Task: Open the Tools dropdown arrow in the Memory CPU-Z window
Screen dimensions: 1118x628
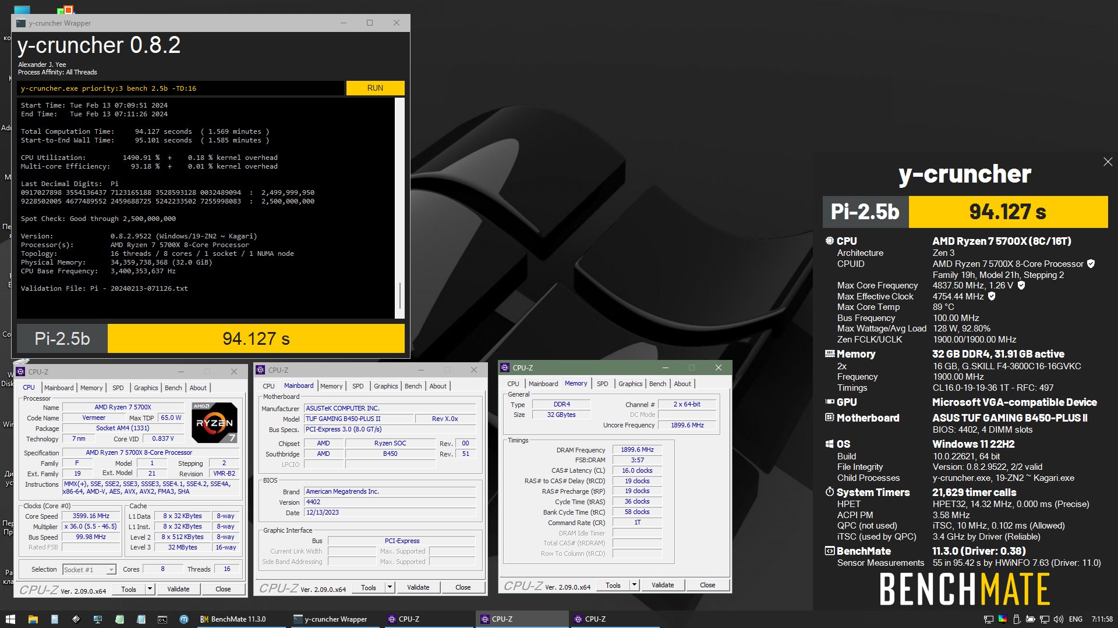Action: click(634, 585)
